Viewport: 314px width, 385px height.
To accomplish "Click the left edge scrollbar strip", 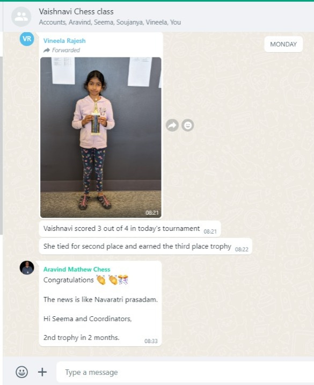I will tap(1, 145).
